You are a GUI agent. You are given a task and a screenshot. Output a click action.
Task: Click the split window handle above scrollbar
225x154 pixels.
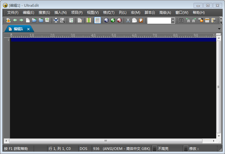(x=219, y=34)
